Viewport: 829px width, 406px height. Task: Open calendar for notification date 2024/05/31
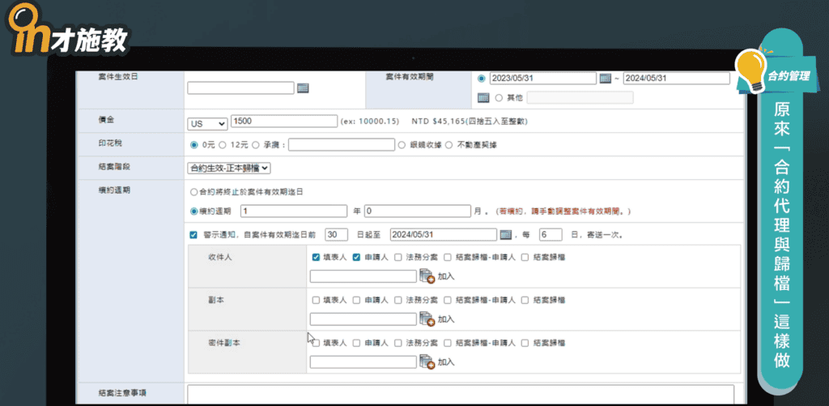coord(506,234)
